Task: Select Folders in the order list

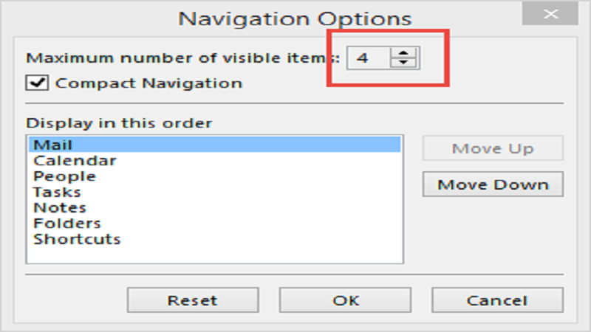Action: point(67,224)
